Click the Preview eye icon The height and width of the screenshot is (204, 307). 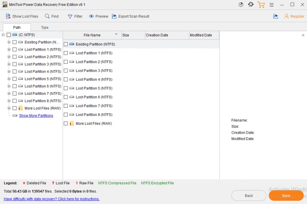[x=91, y=16]
